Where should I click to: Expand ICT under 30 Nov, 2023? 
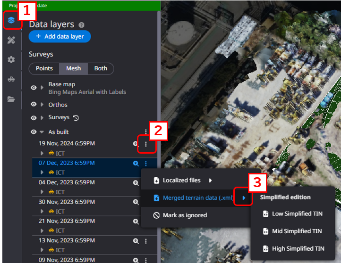[42, 211]
